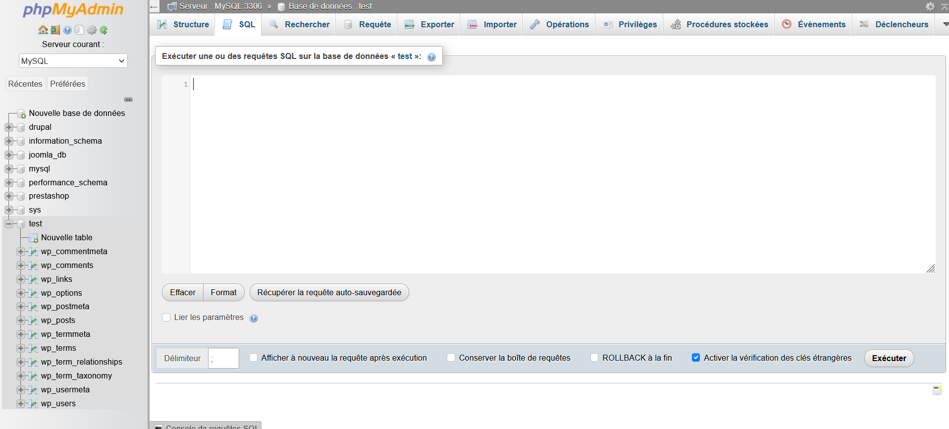Expand the wp_comments table node
Image resolution: width=949 pixels, height=429 pixels.
pyautogui.click(x=21, y=266)
